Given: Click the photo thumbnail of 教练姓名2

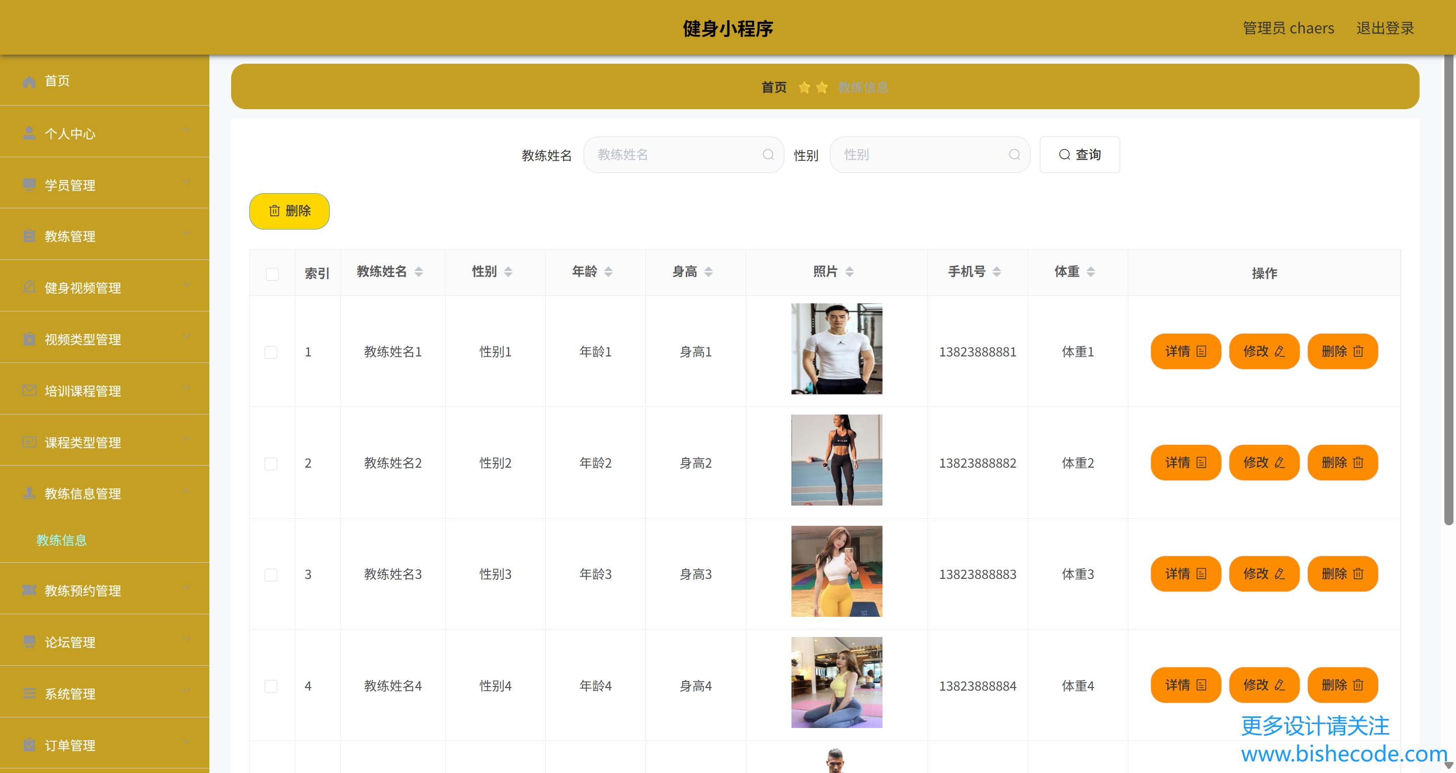Looking at the screenshot, I should coord(836,460).
